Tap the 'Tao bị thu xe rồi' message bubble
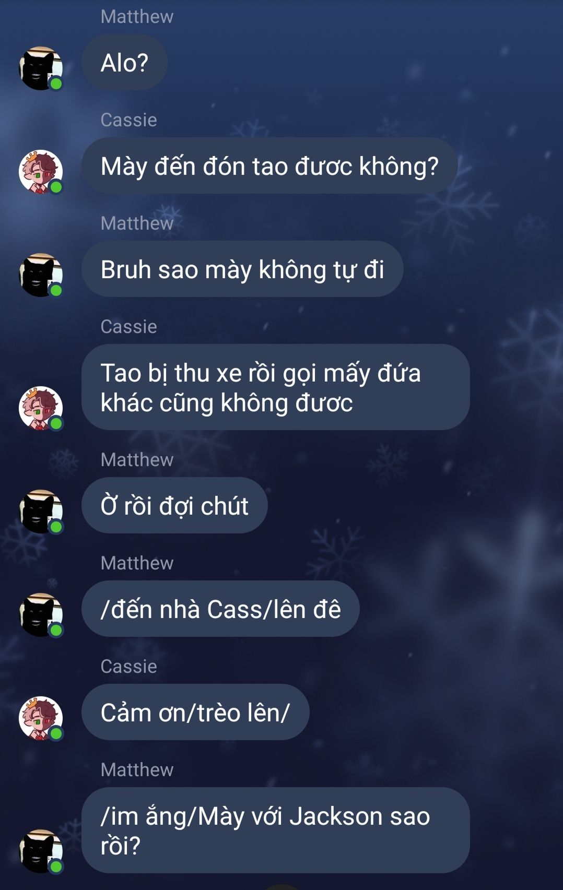Image resolution: width=563 pixels, height=890 pixels. 275,387
